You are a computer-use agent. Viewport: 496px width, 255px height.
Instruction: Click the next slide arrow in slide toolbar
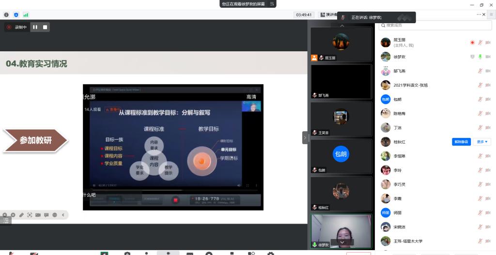tap(13, 215)
